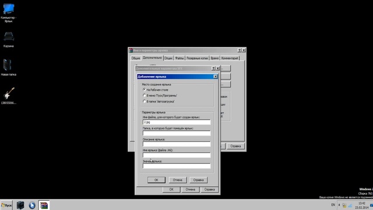
Task: Click the help question mark of the SFX options window
Action: [213, 68]
